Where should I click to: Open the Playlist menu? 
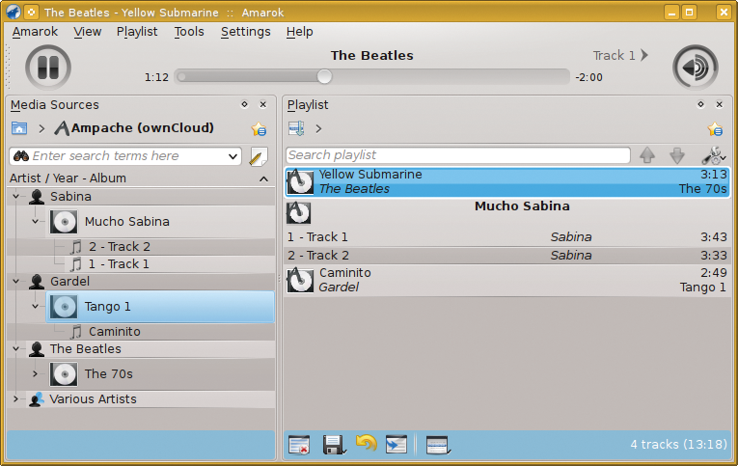[x=137, y=32]
